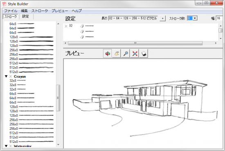
Task: Click the X icon next to Crayon
Action: coord(11,76)
